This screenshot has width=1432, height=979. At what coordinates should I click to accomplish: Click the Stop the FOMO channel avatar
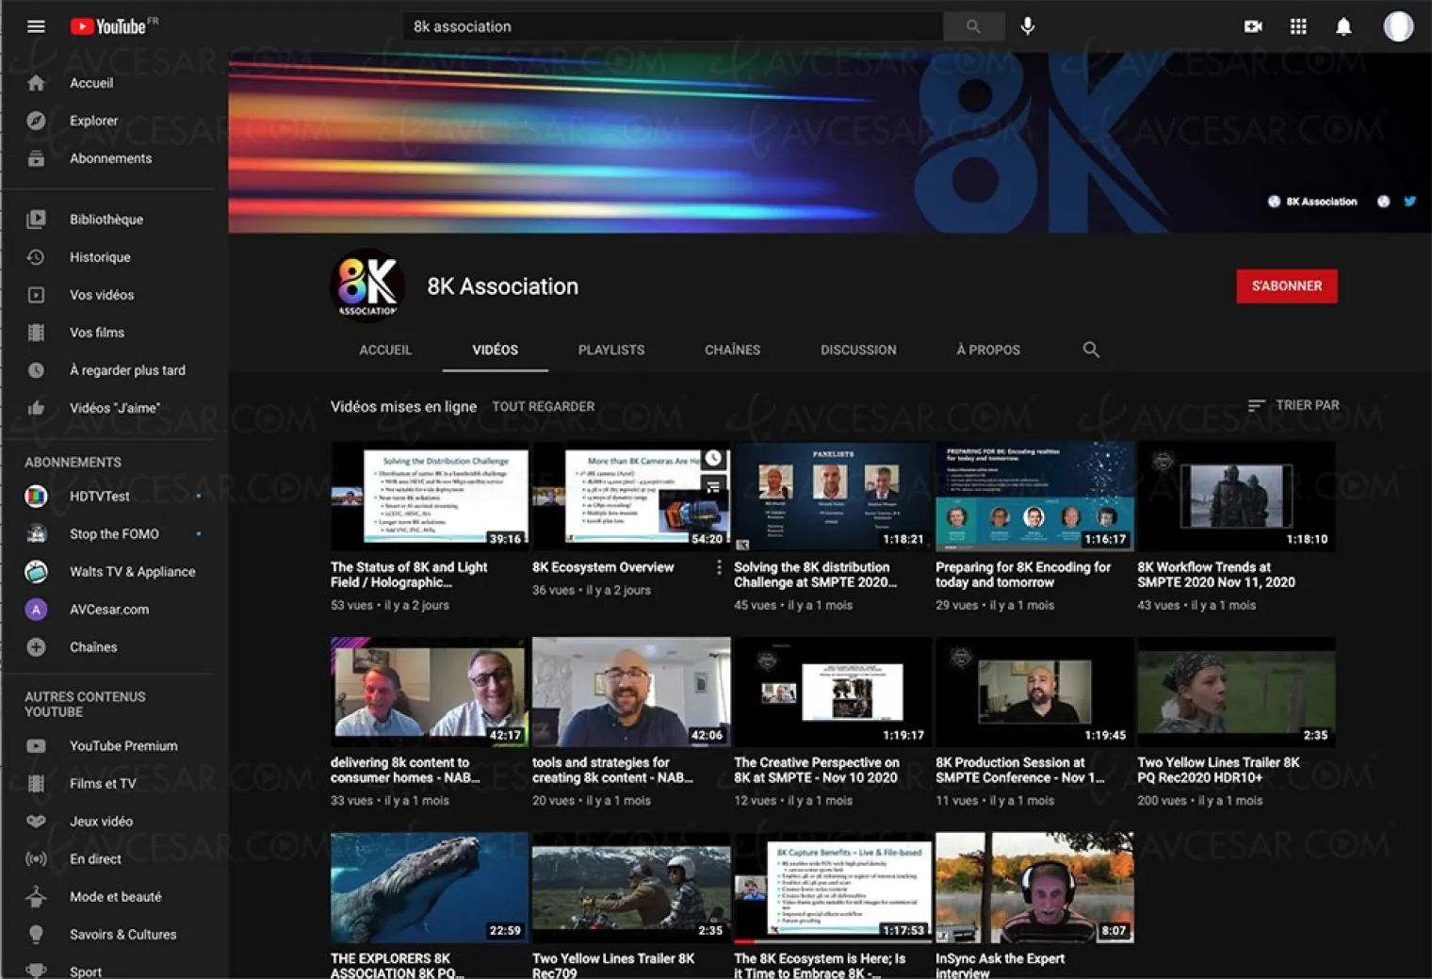pos(36,533)
